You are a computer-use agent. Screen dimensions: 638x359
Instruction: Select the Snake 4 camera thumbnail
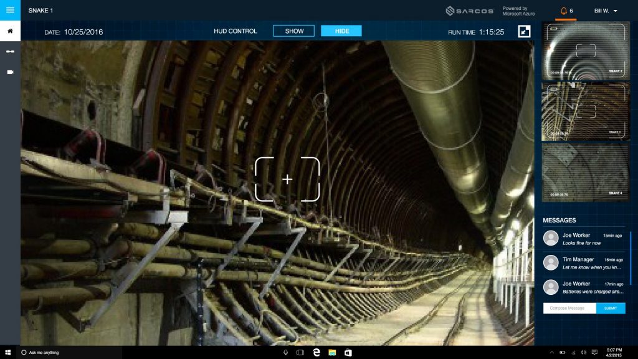(x=583, y=173)
